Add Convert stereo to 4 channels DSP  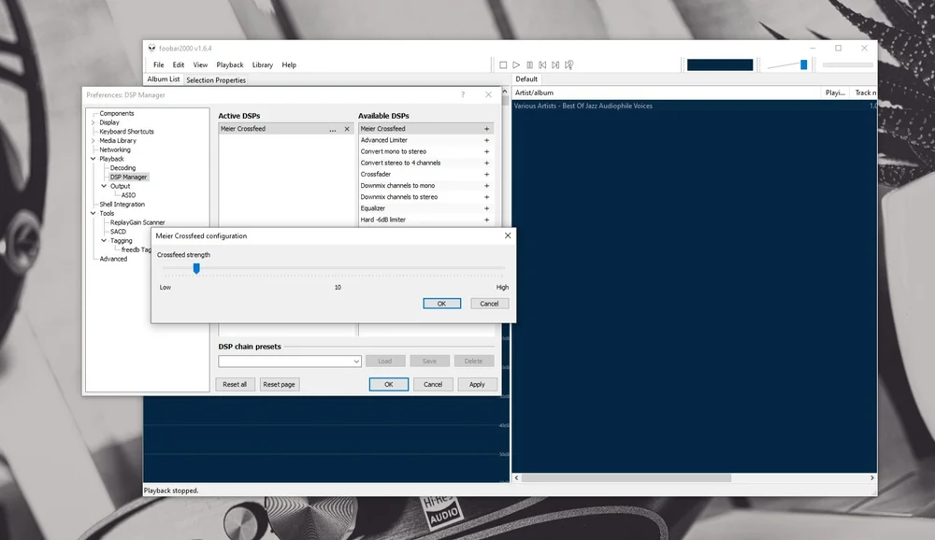(486, 163)
